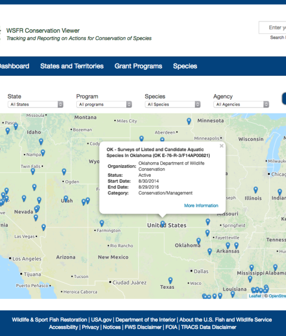Open Wildlife & Sport Fish Restoration footer link
This screenshot has width=286, height=336.
[x=49, y=320]
